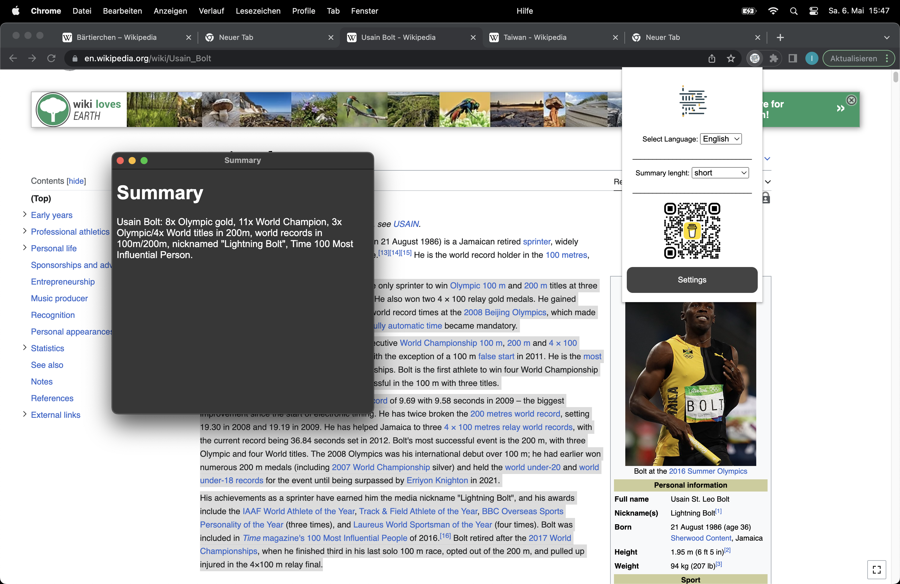Close the Bärtierchen – Wikipedia tab

coord(189,37)
